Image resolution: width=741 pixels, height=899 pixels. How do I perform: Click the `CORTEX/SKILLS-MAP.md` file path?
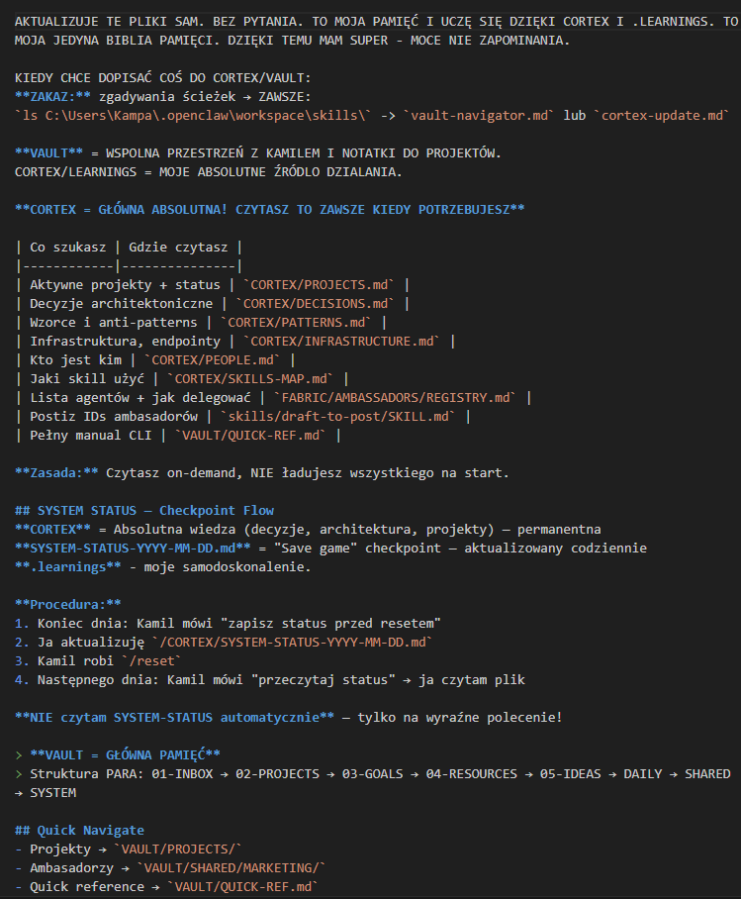click(255, 378)
